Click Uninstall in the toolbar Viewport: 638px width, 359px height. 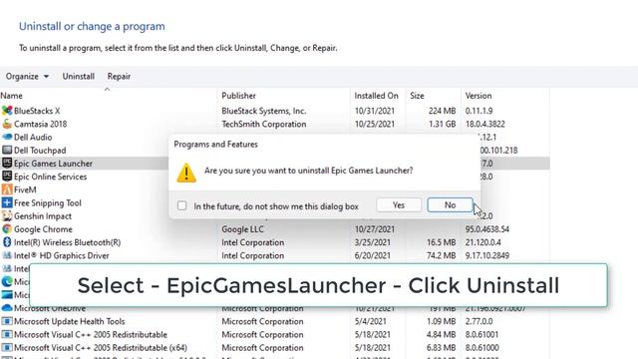pos(78,76)
